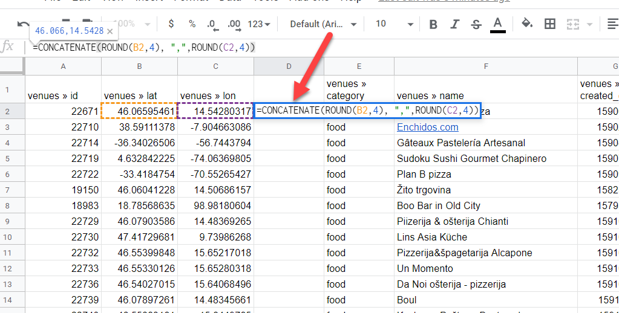Screen dimensions: 619x313
Task: Select cell with longitude -74.06369805
Action: 215,158
